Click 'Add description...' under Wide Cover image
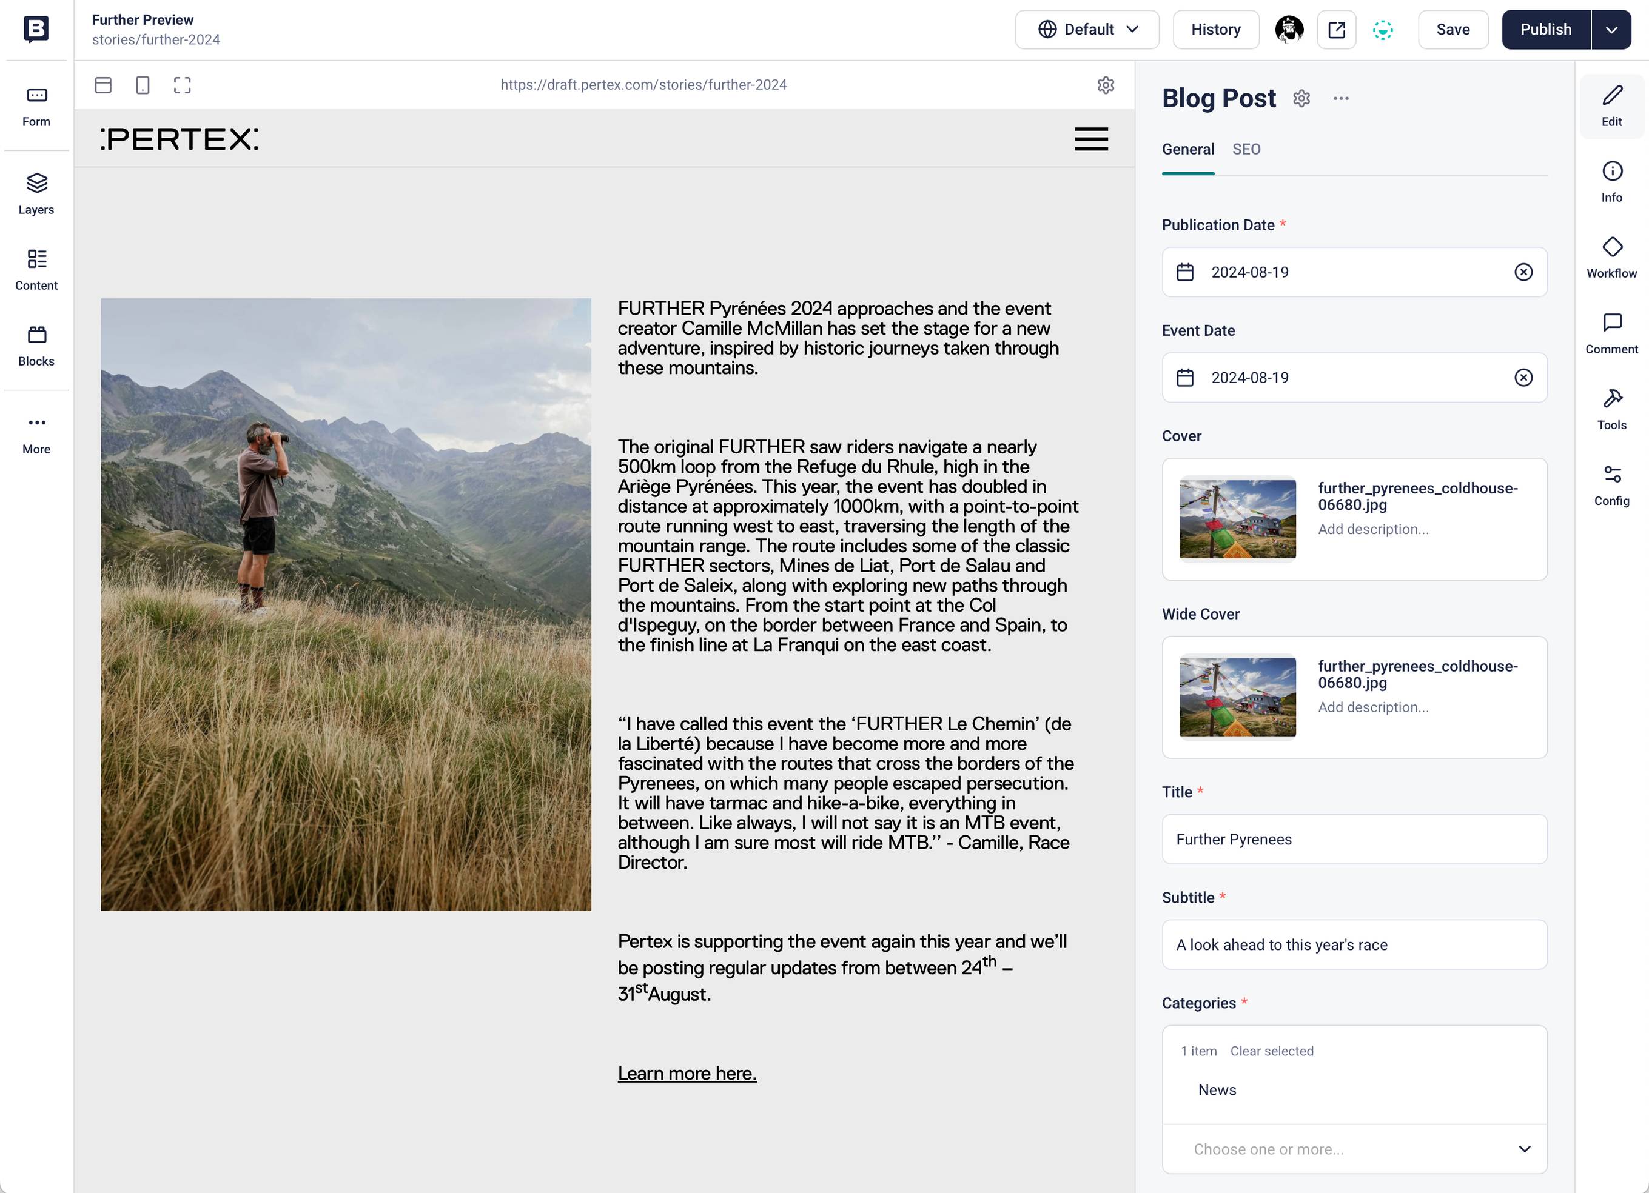 pyautogui.click(x=1372, y=707)
